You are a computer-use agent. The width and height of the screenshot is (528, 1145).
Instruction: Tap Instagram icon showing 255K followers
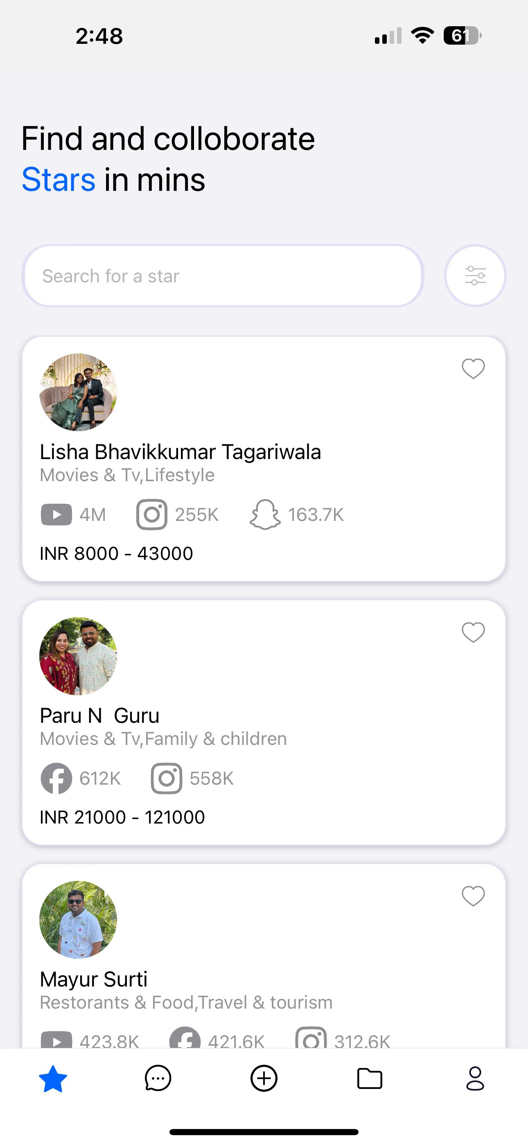151,514
